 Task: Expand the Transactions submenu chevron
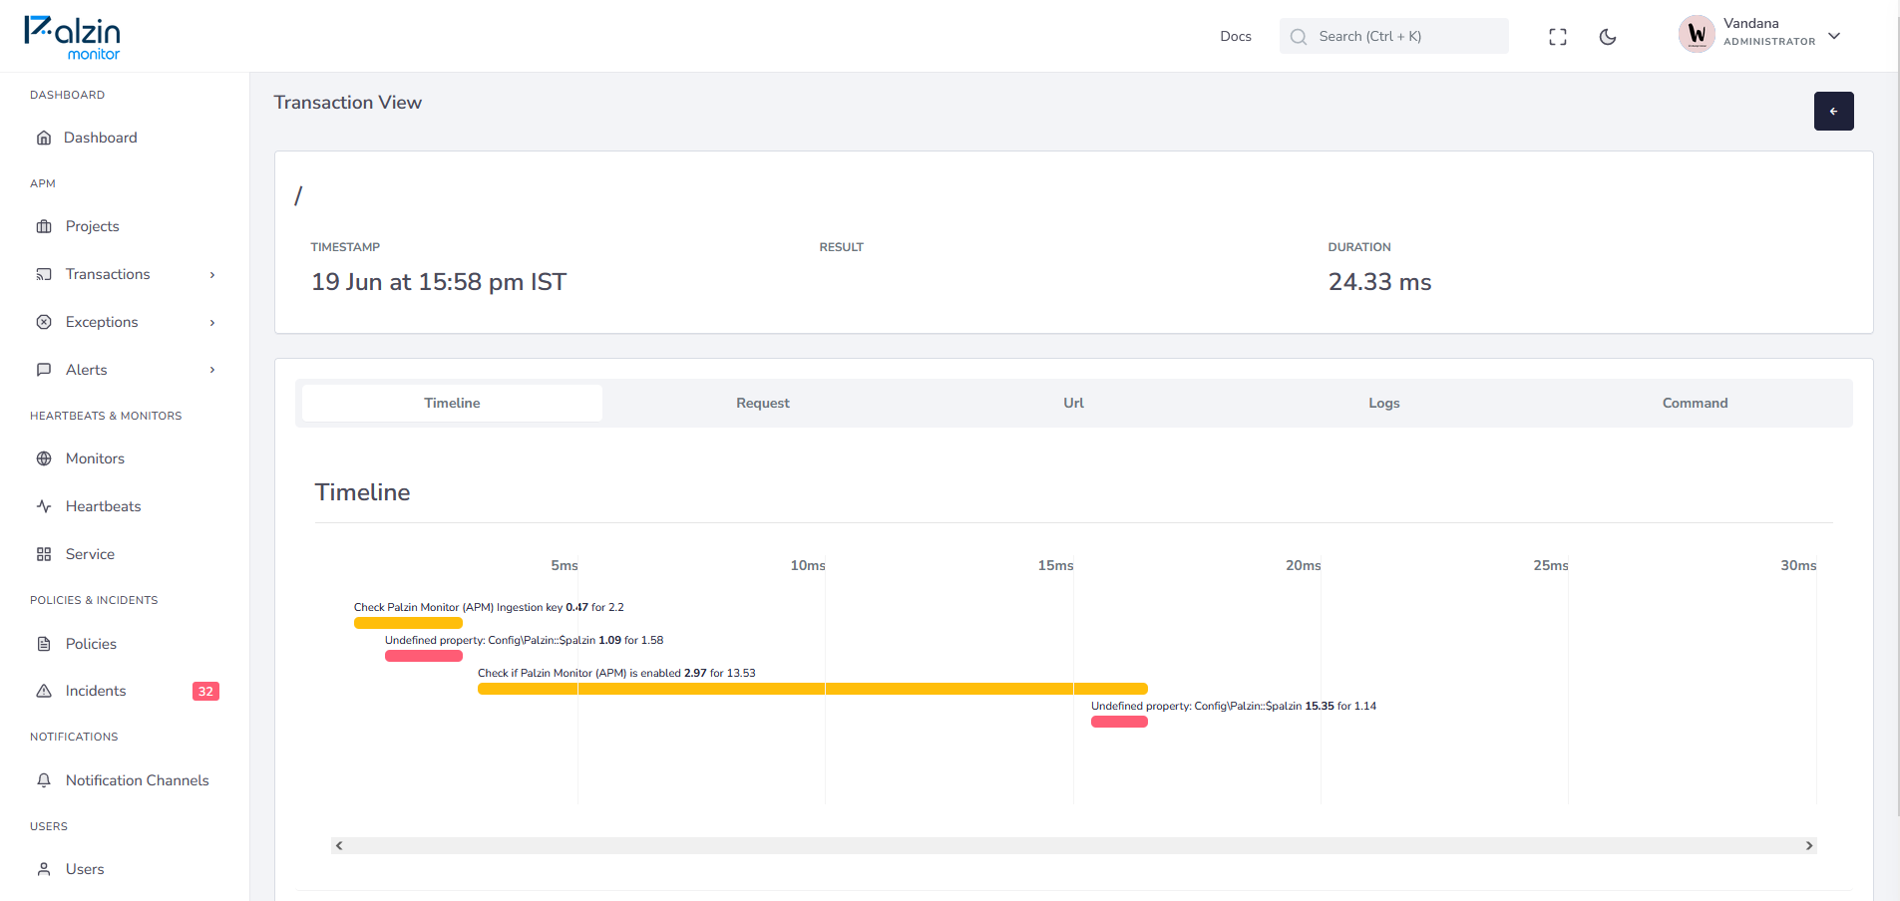(212, 274)
